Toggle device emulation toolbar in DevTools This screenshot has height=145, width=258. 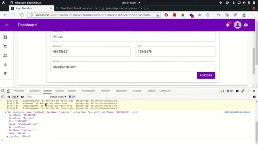pyautogui.click(x=8, y=91)
